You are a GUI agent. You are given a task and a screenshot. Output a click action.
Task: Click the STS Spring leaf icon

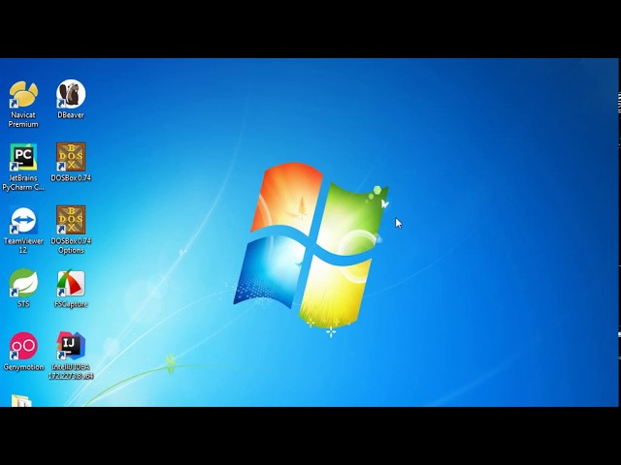23,283
